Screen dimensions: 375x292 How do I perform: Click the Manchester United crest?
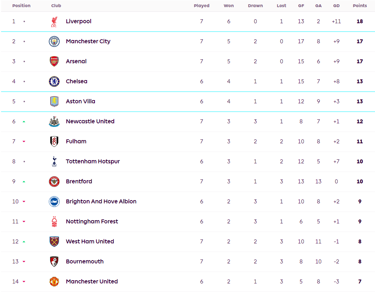coord(54,282)
